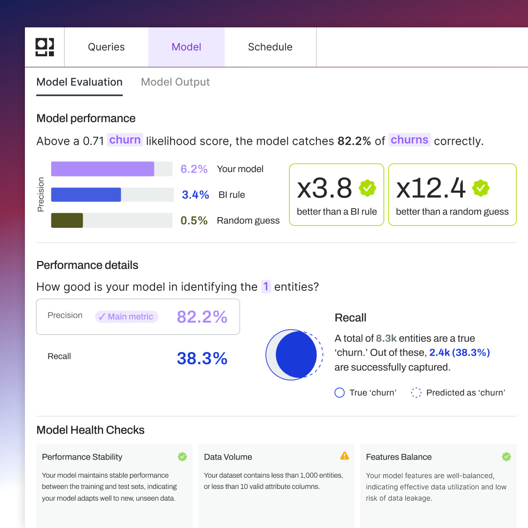
Task: Click the recall Venn diagram graphic
Action: [x=294, y=355]
